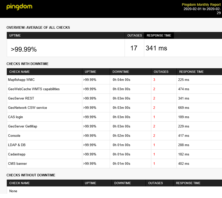The height and width of the screenshot is (198, 222).
Task: Click the Pingdom logo
Action: (x=19, y=7)
